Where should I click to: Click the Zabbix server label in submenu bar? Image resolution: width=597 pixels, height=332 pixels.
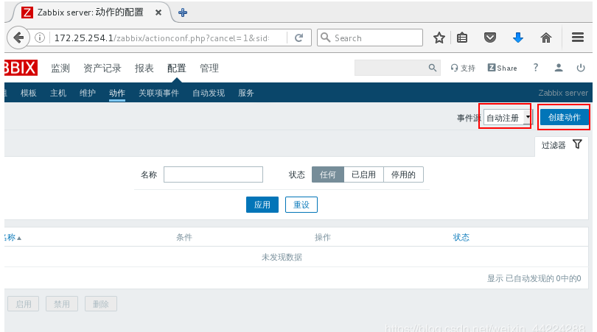click(x=563, y=93)
